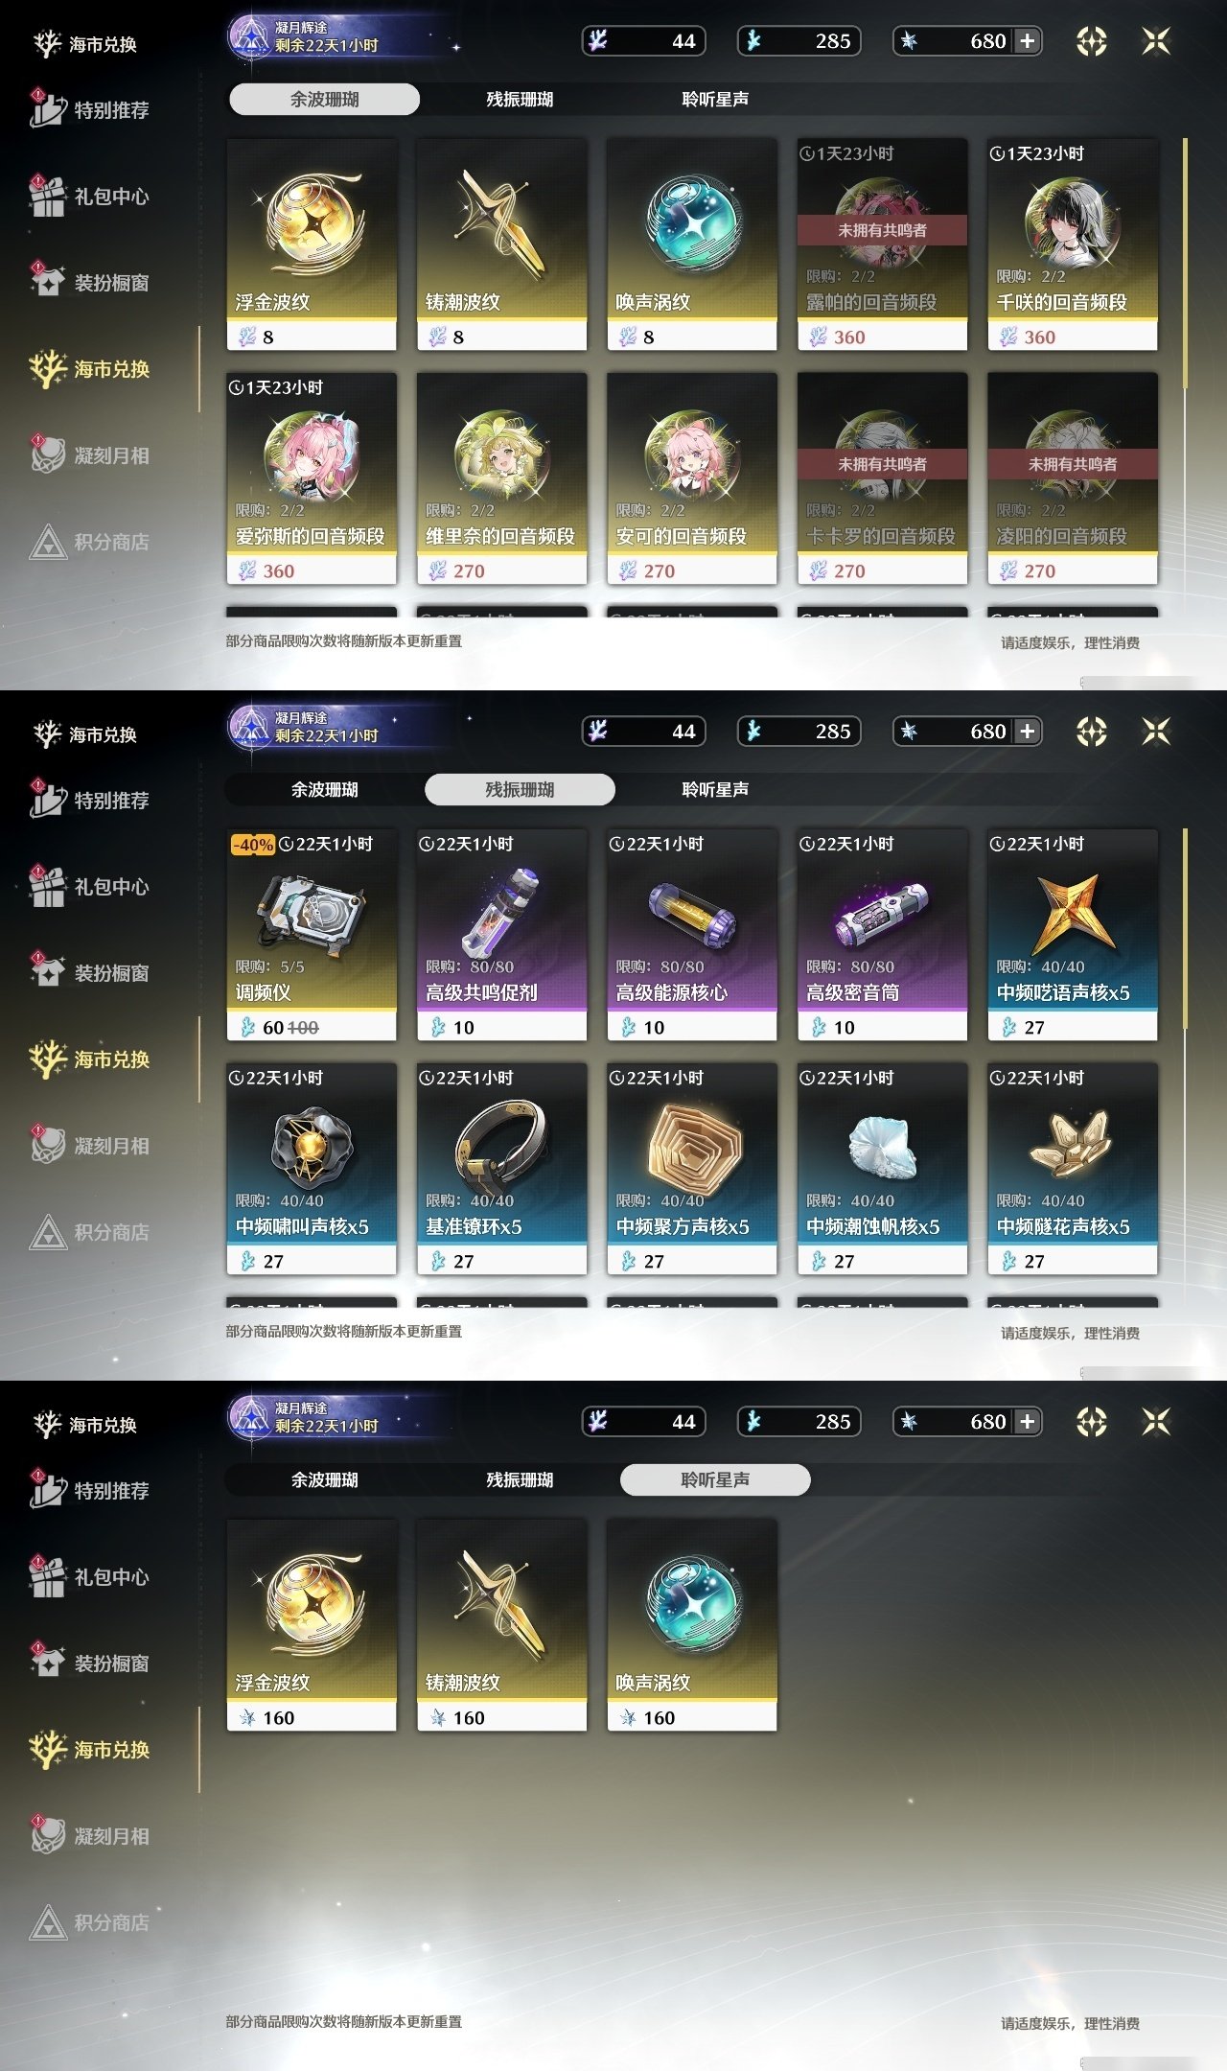Pick the 高级能源核心 item card

coord(692,935)
